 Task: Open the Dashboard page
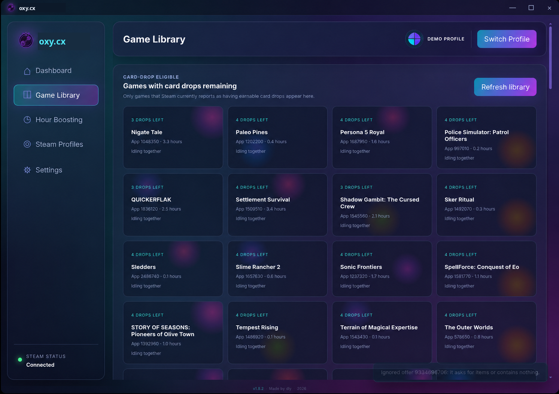56,71
